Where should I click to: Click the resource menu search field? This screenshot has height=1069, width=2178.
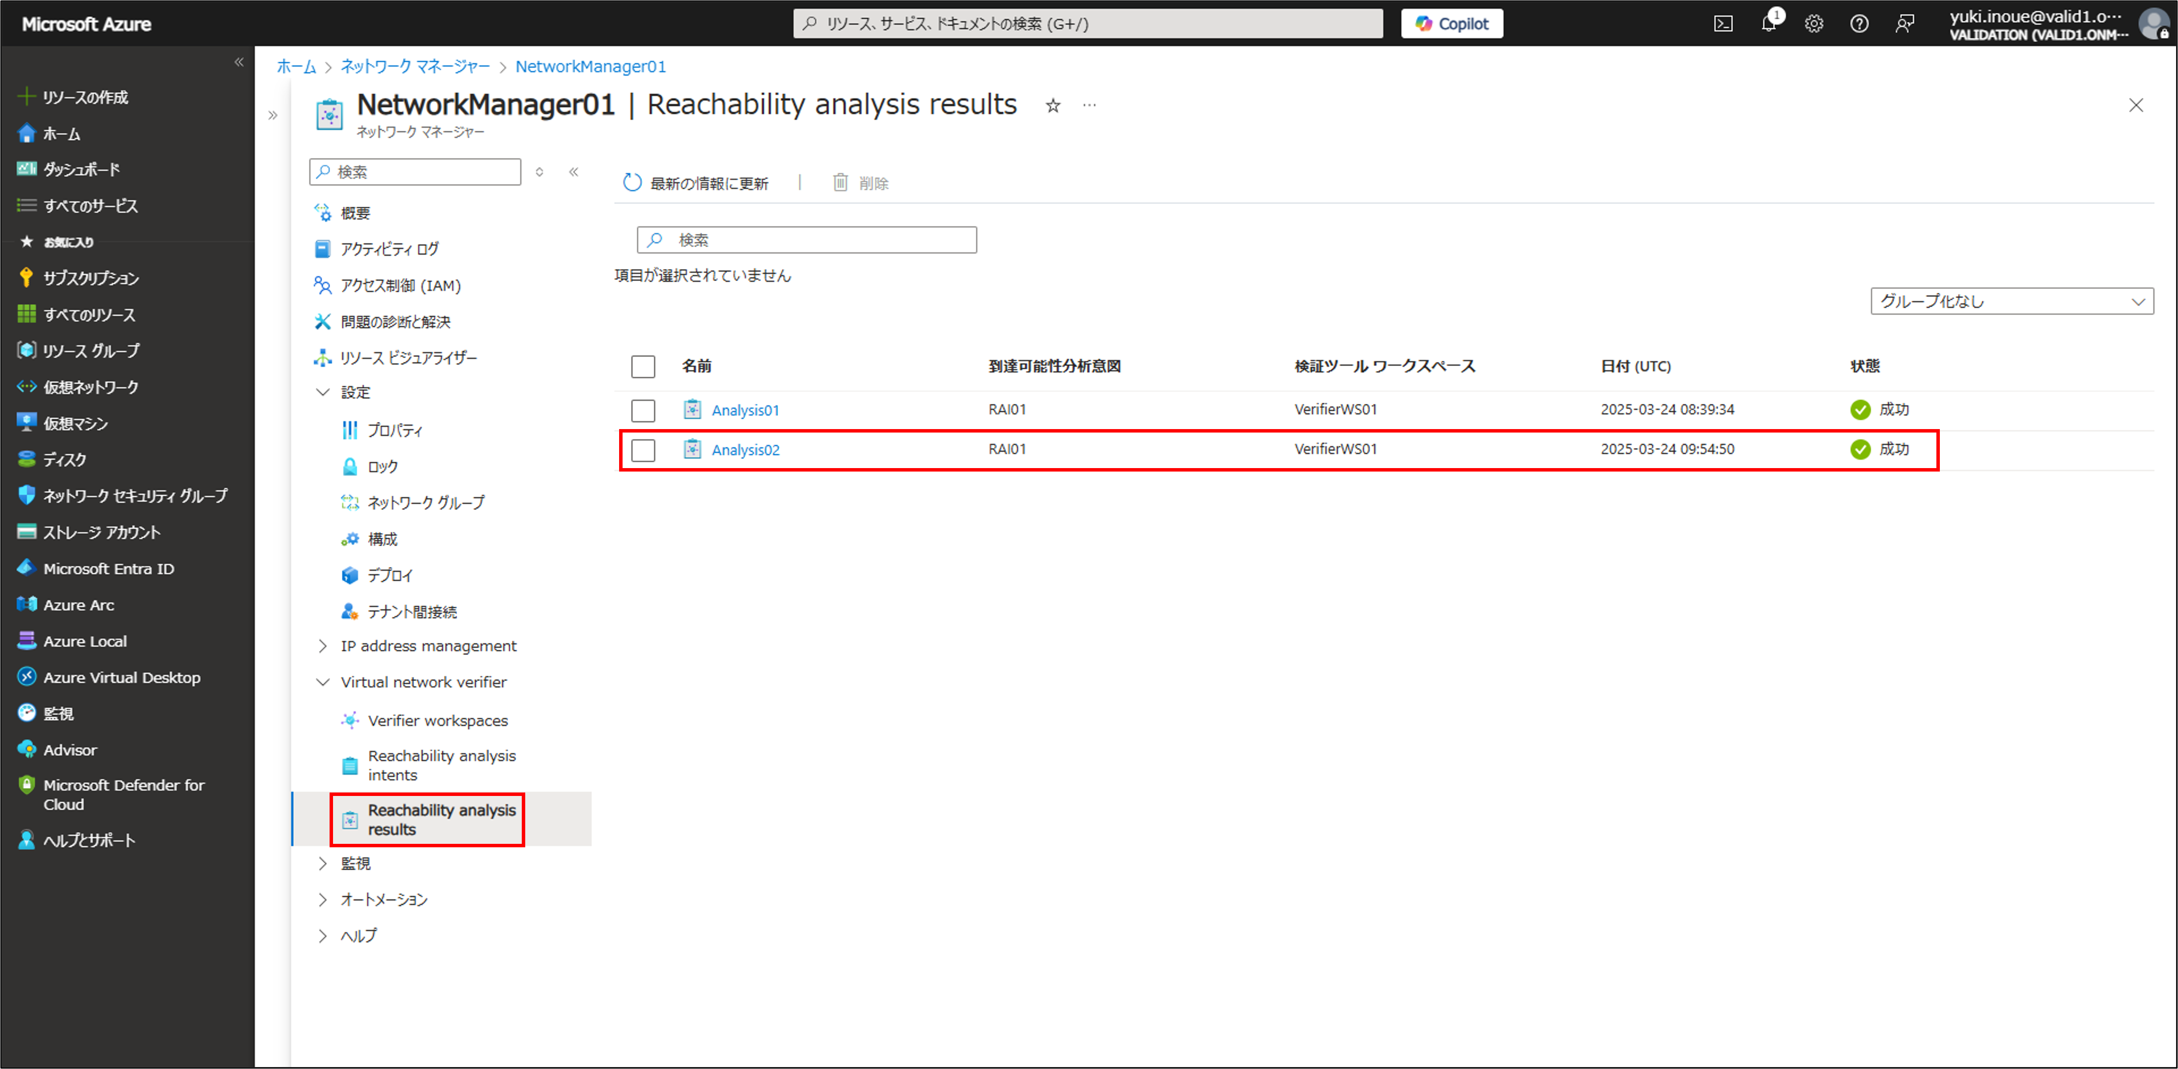point(415,171)
